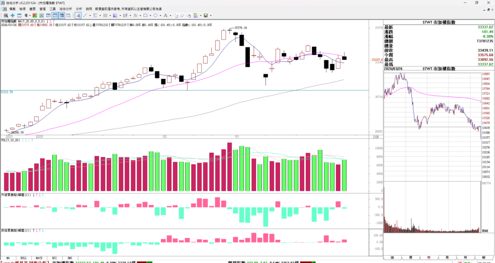Switch to the MACD indicator tab
Screen dimensions: 495x263
[x=39, y=258]
